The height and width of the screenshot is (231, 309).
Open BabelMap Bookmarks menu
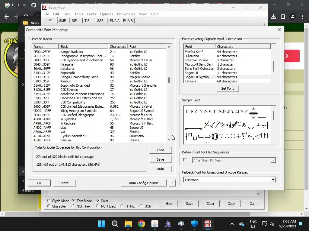pyautogui.click(x=126, y=14)
